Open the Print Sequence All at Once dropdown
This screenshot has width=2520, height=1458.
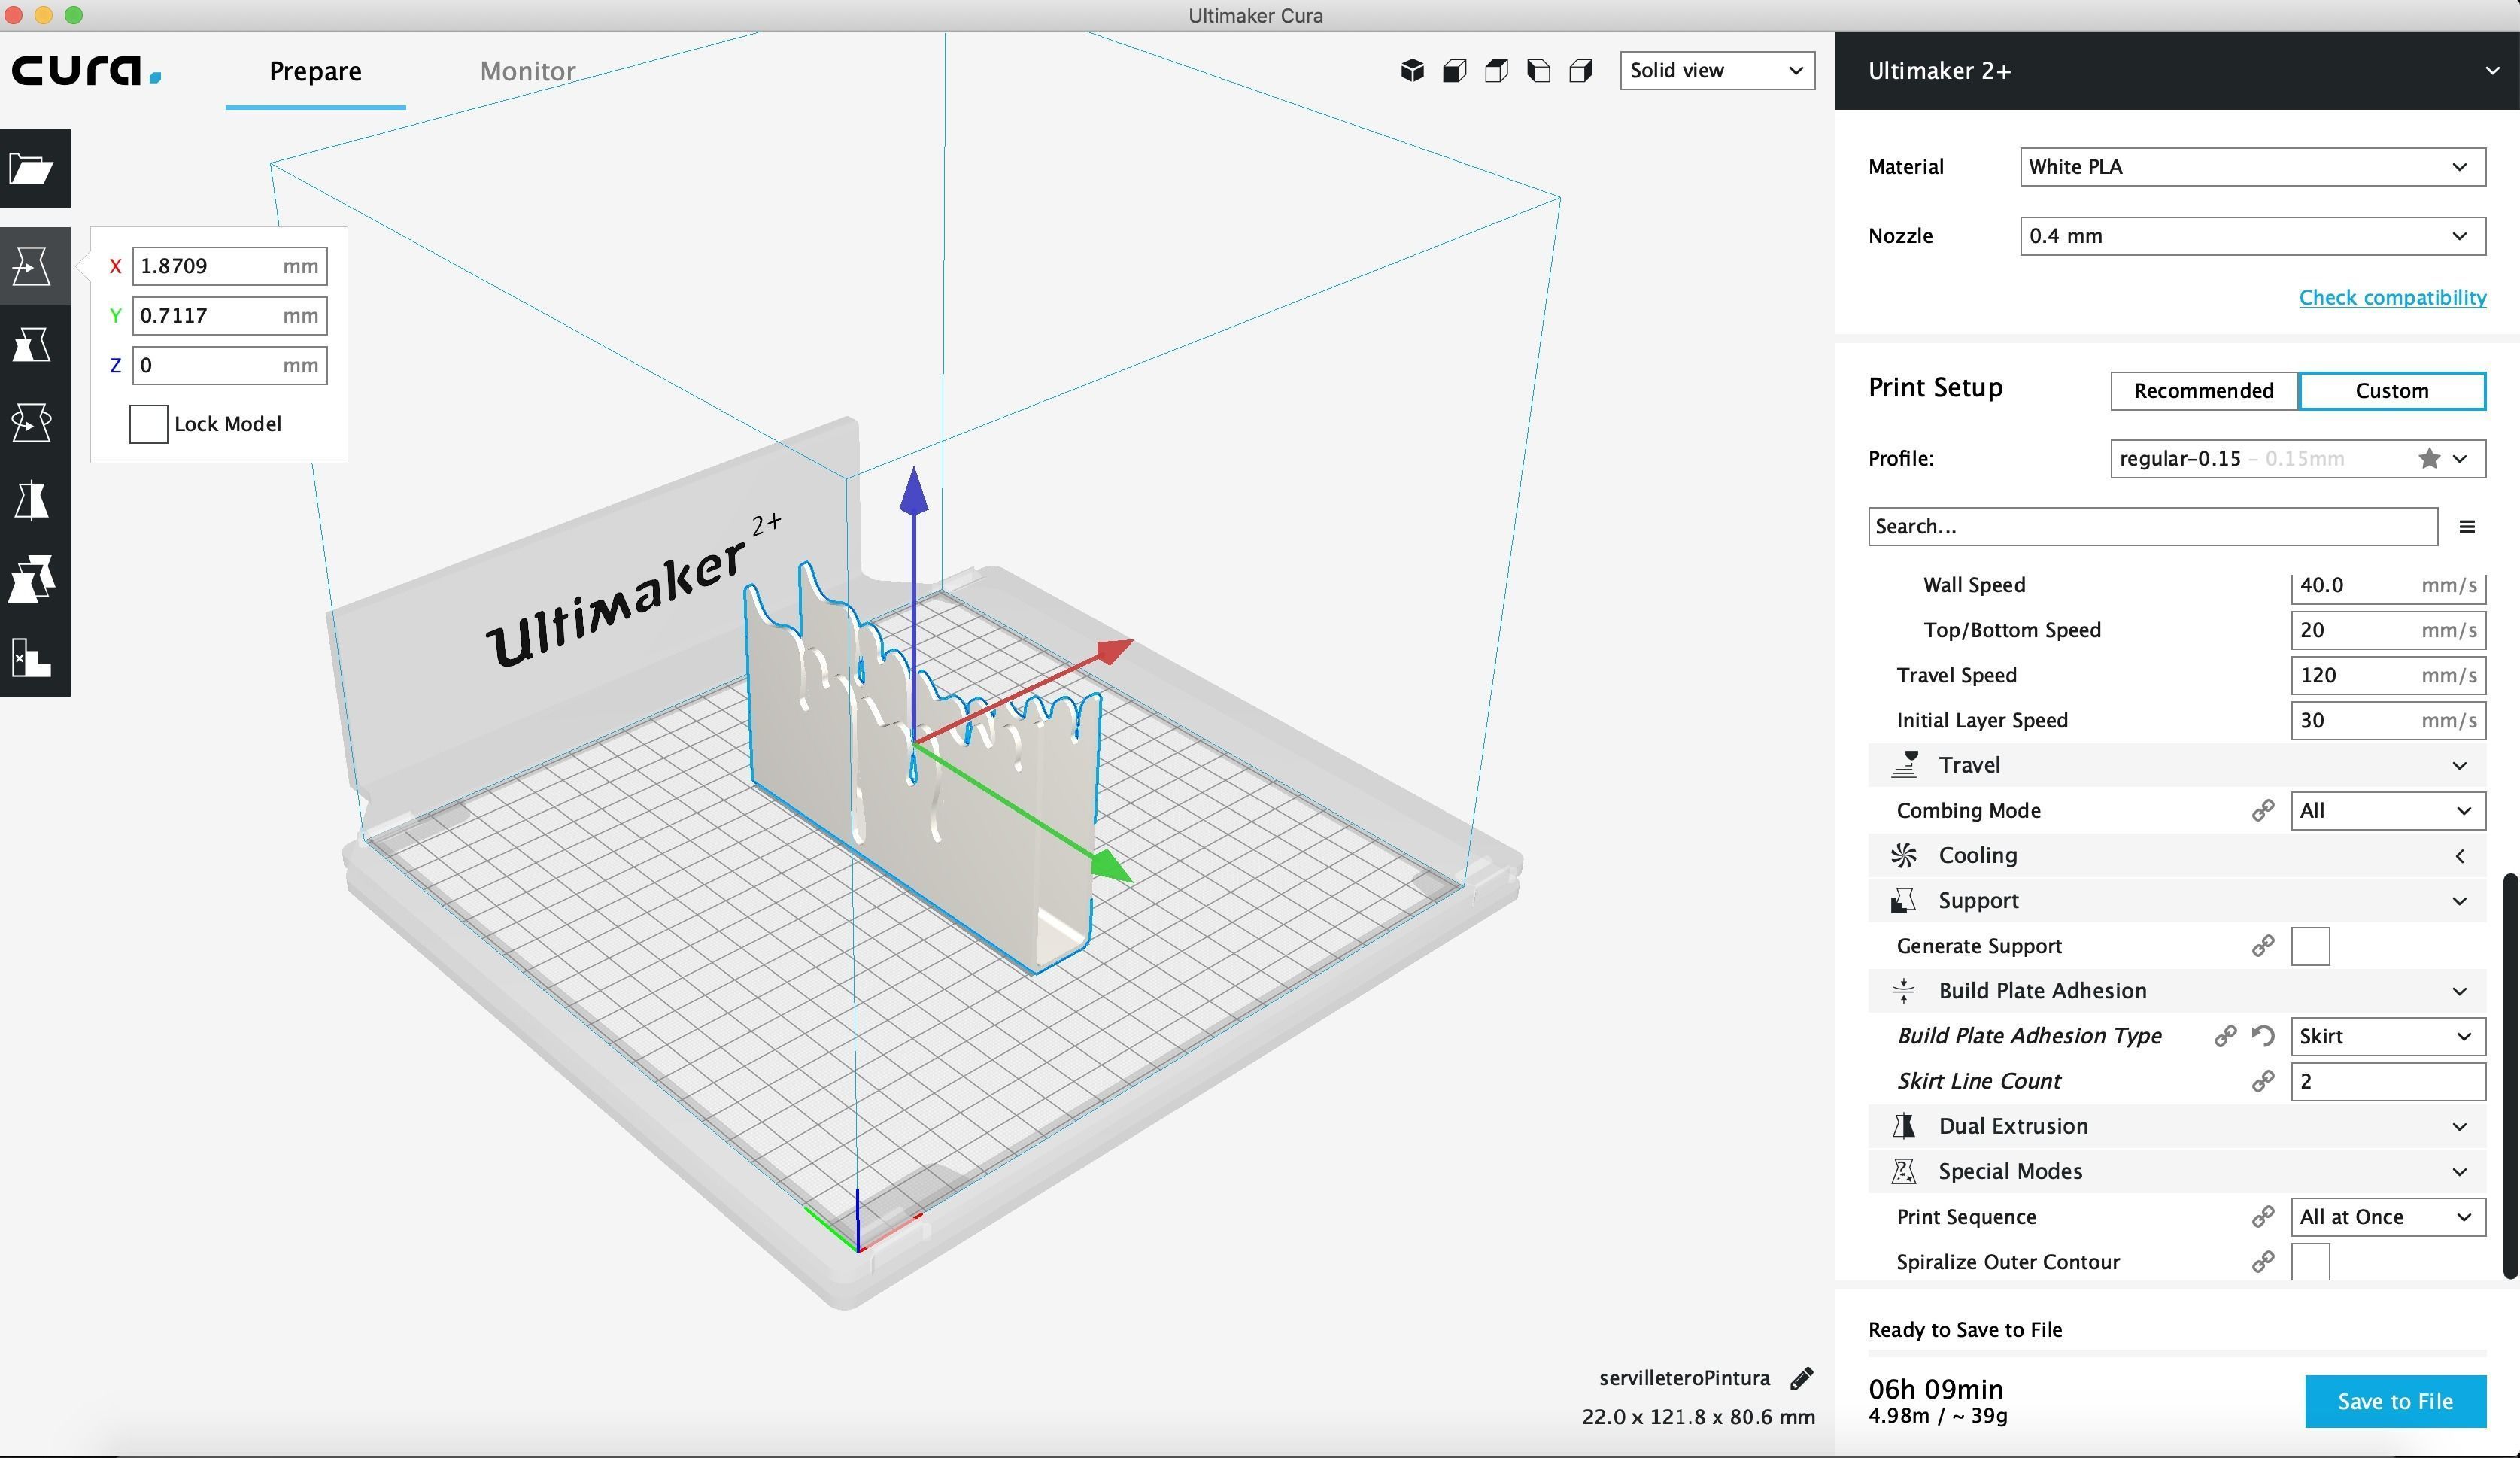[x=2387, y=1217]
